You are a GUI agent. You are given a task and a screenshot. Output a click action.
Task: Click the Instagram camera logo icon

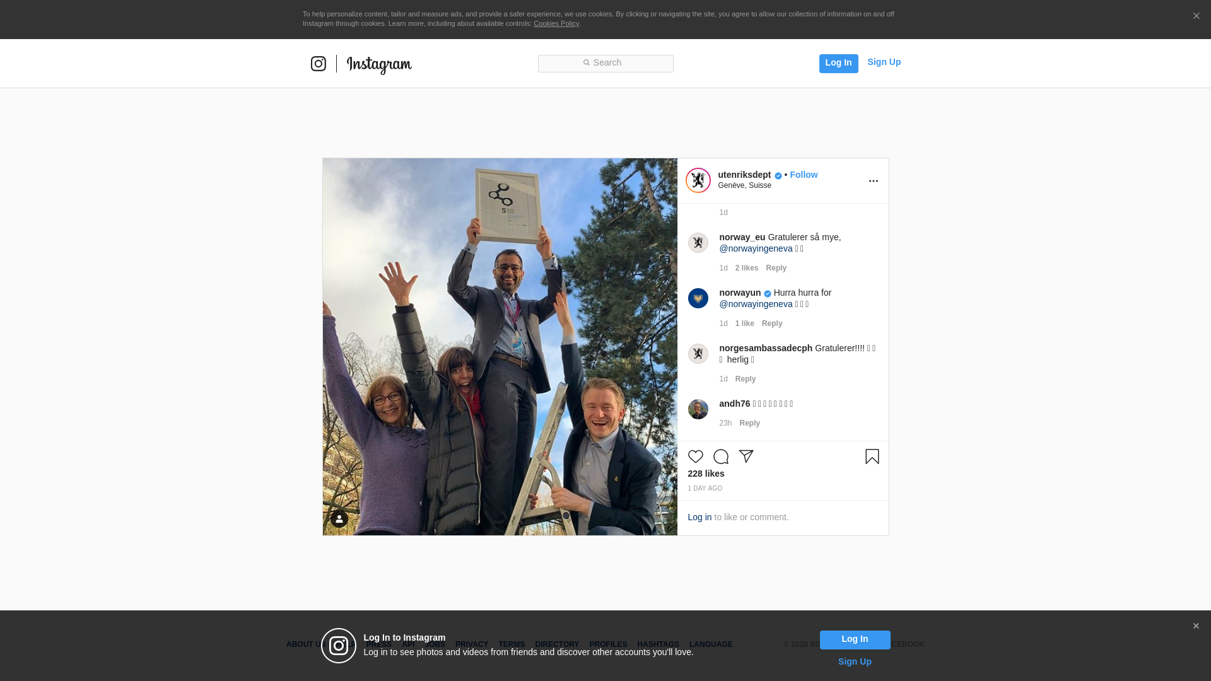coord(319,64)
